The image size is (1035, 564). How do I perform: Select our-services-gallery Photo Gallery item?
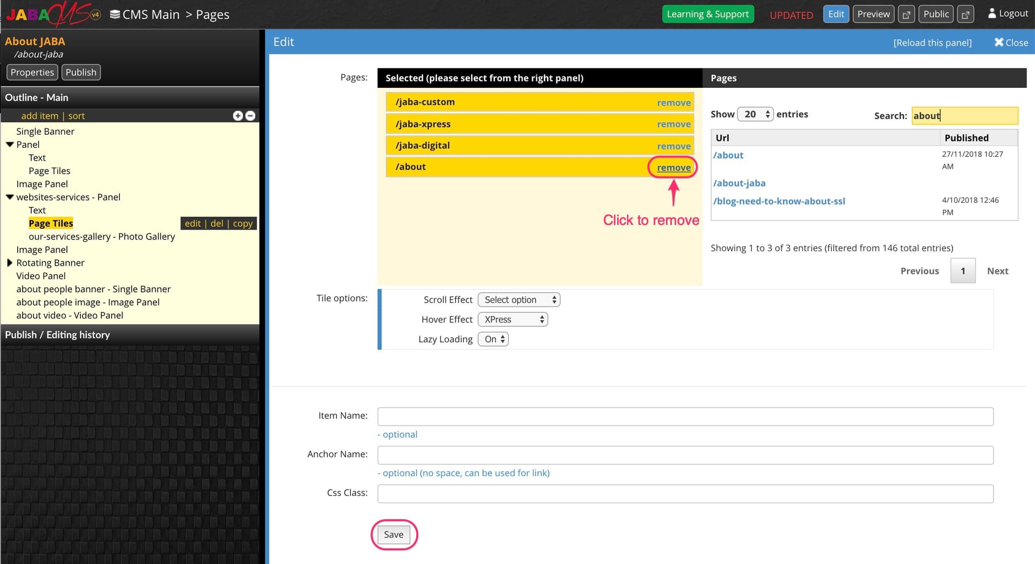102,237
